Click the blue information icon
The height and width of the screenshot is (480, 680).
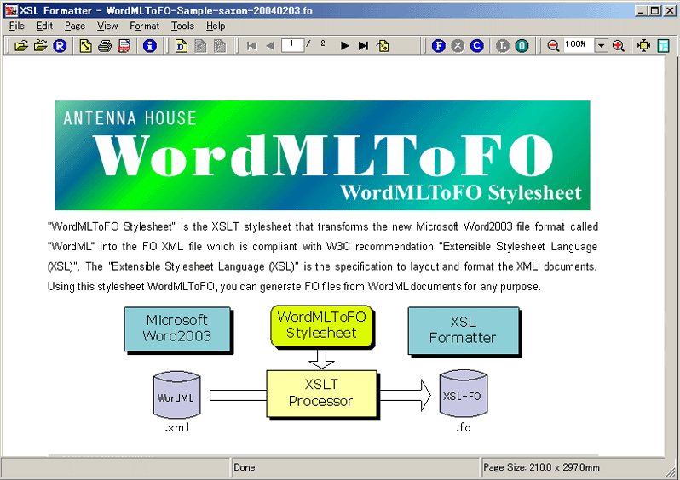pos(150,45)
